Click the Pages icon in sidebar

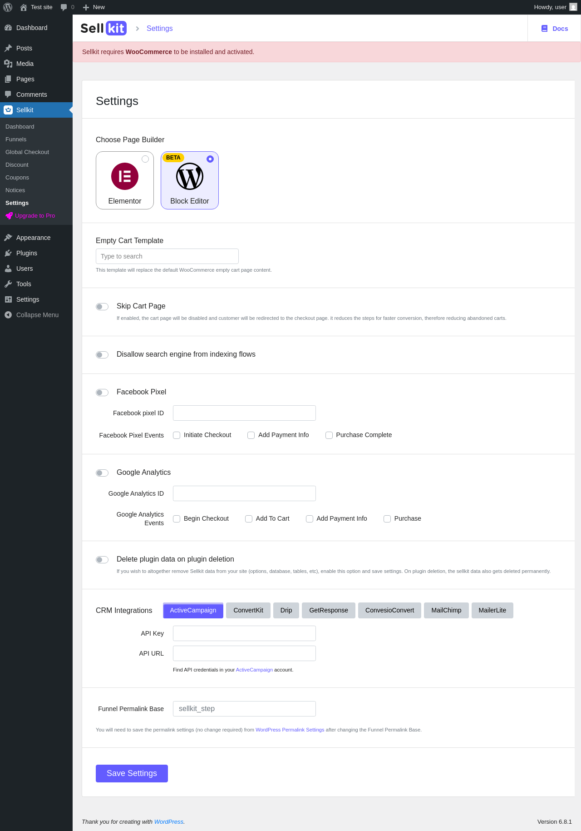pos(8,79)
